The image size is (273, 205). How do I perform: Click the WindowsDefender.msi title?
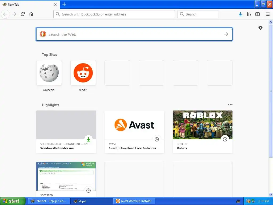(57, 148)
